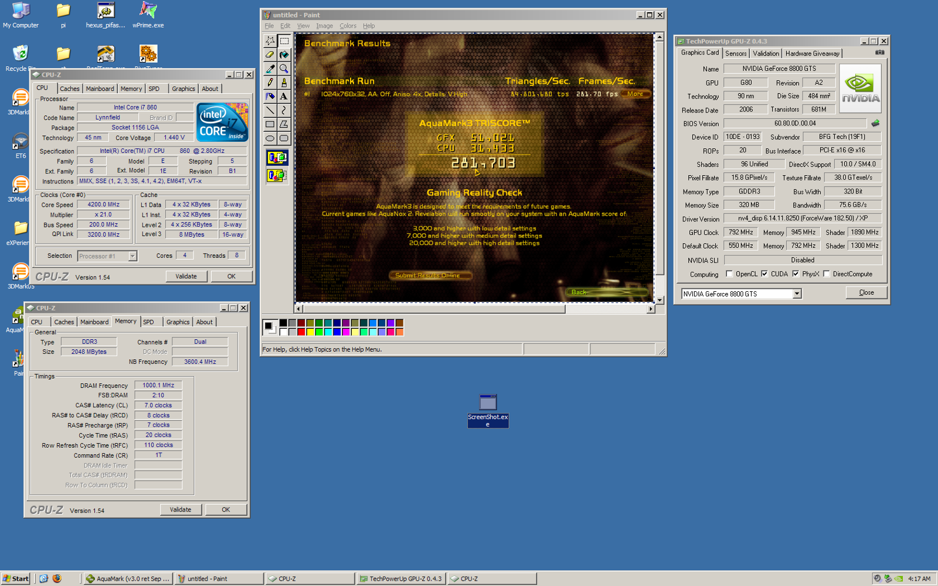Choose the Brush tool in Paint
This screenshot has height=586, width=938.
tap(284, 83)
